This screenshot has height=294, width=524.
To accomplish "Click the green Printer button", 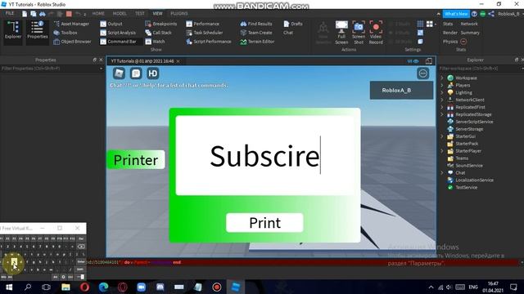I will coord(136,160).
